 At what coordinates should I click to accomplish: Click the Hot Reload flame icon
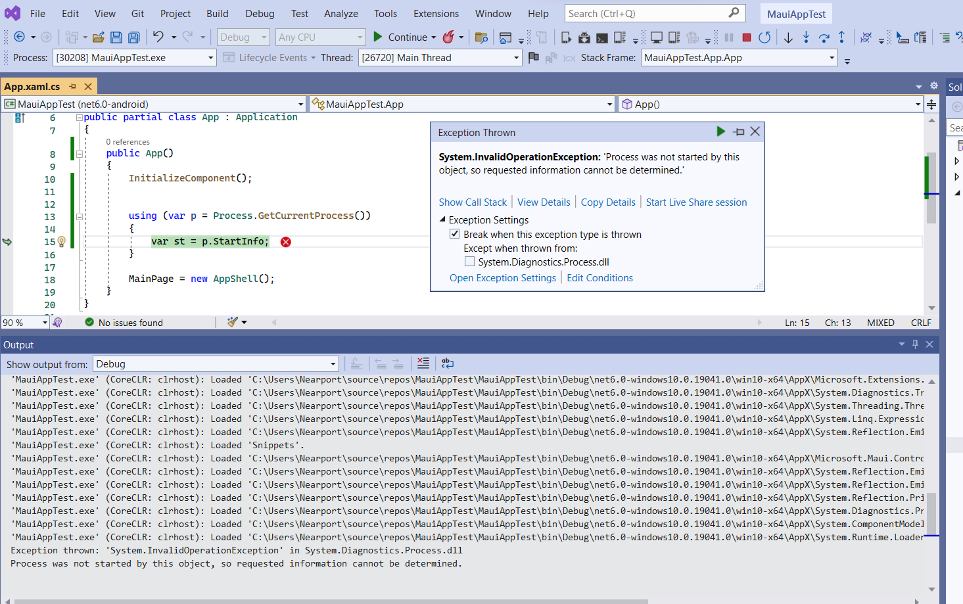448,37
